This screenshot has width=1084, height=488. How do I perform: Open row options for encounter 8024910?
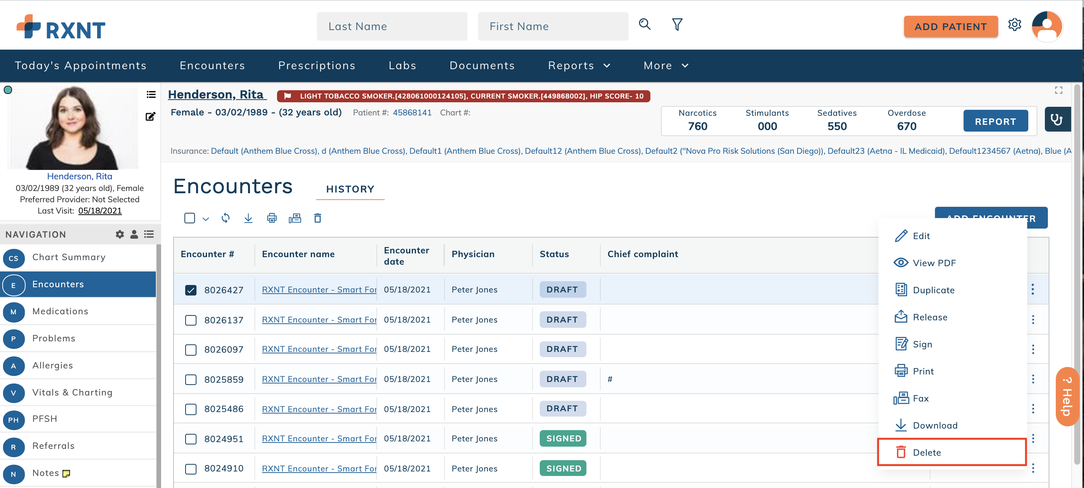pyautogui.click(x=1033, y=468)
